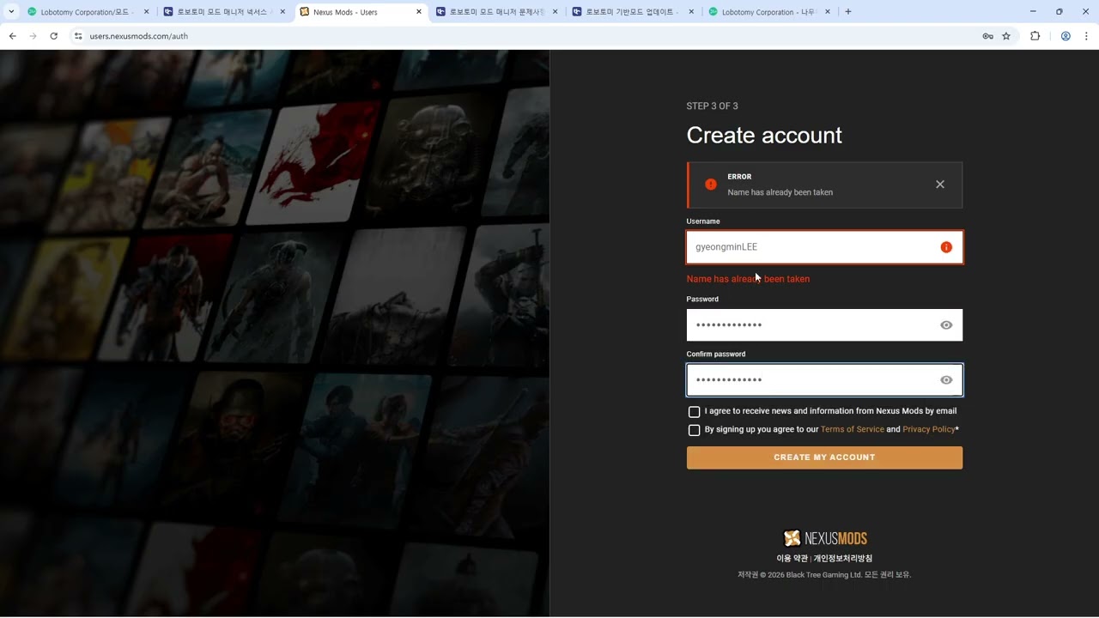Viewport: 1099px width, 618px height.
Task: Close the 로보토미 모드 매니저 문제사항 tab
Action: [x=556, y=12]
